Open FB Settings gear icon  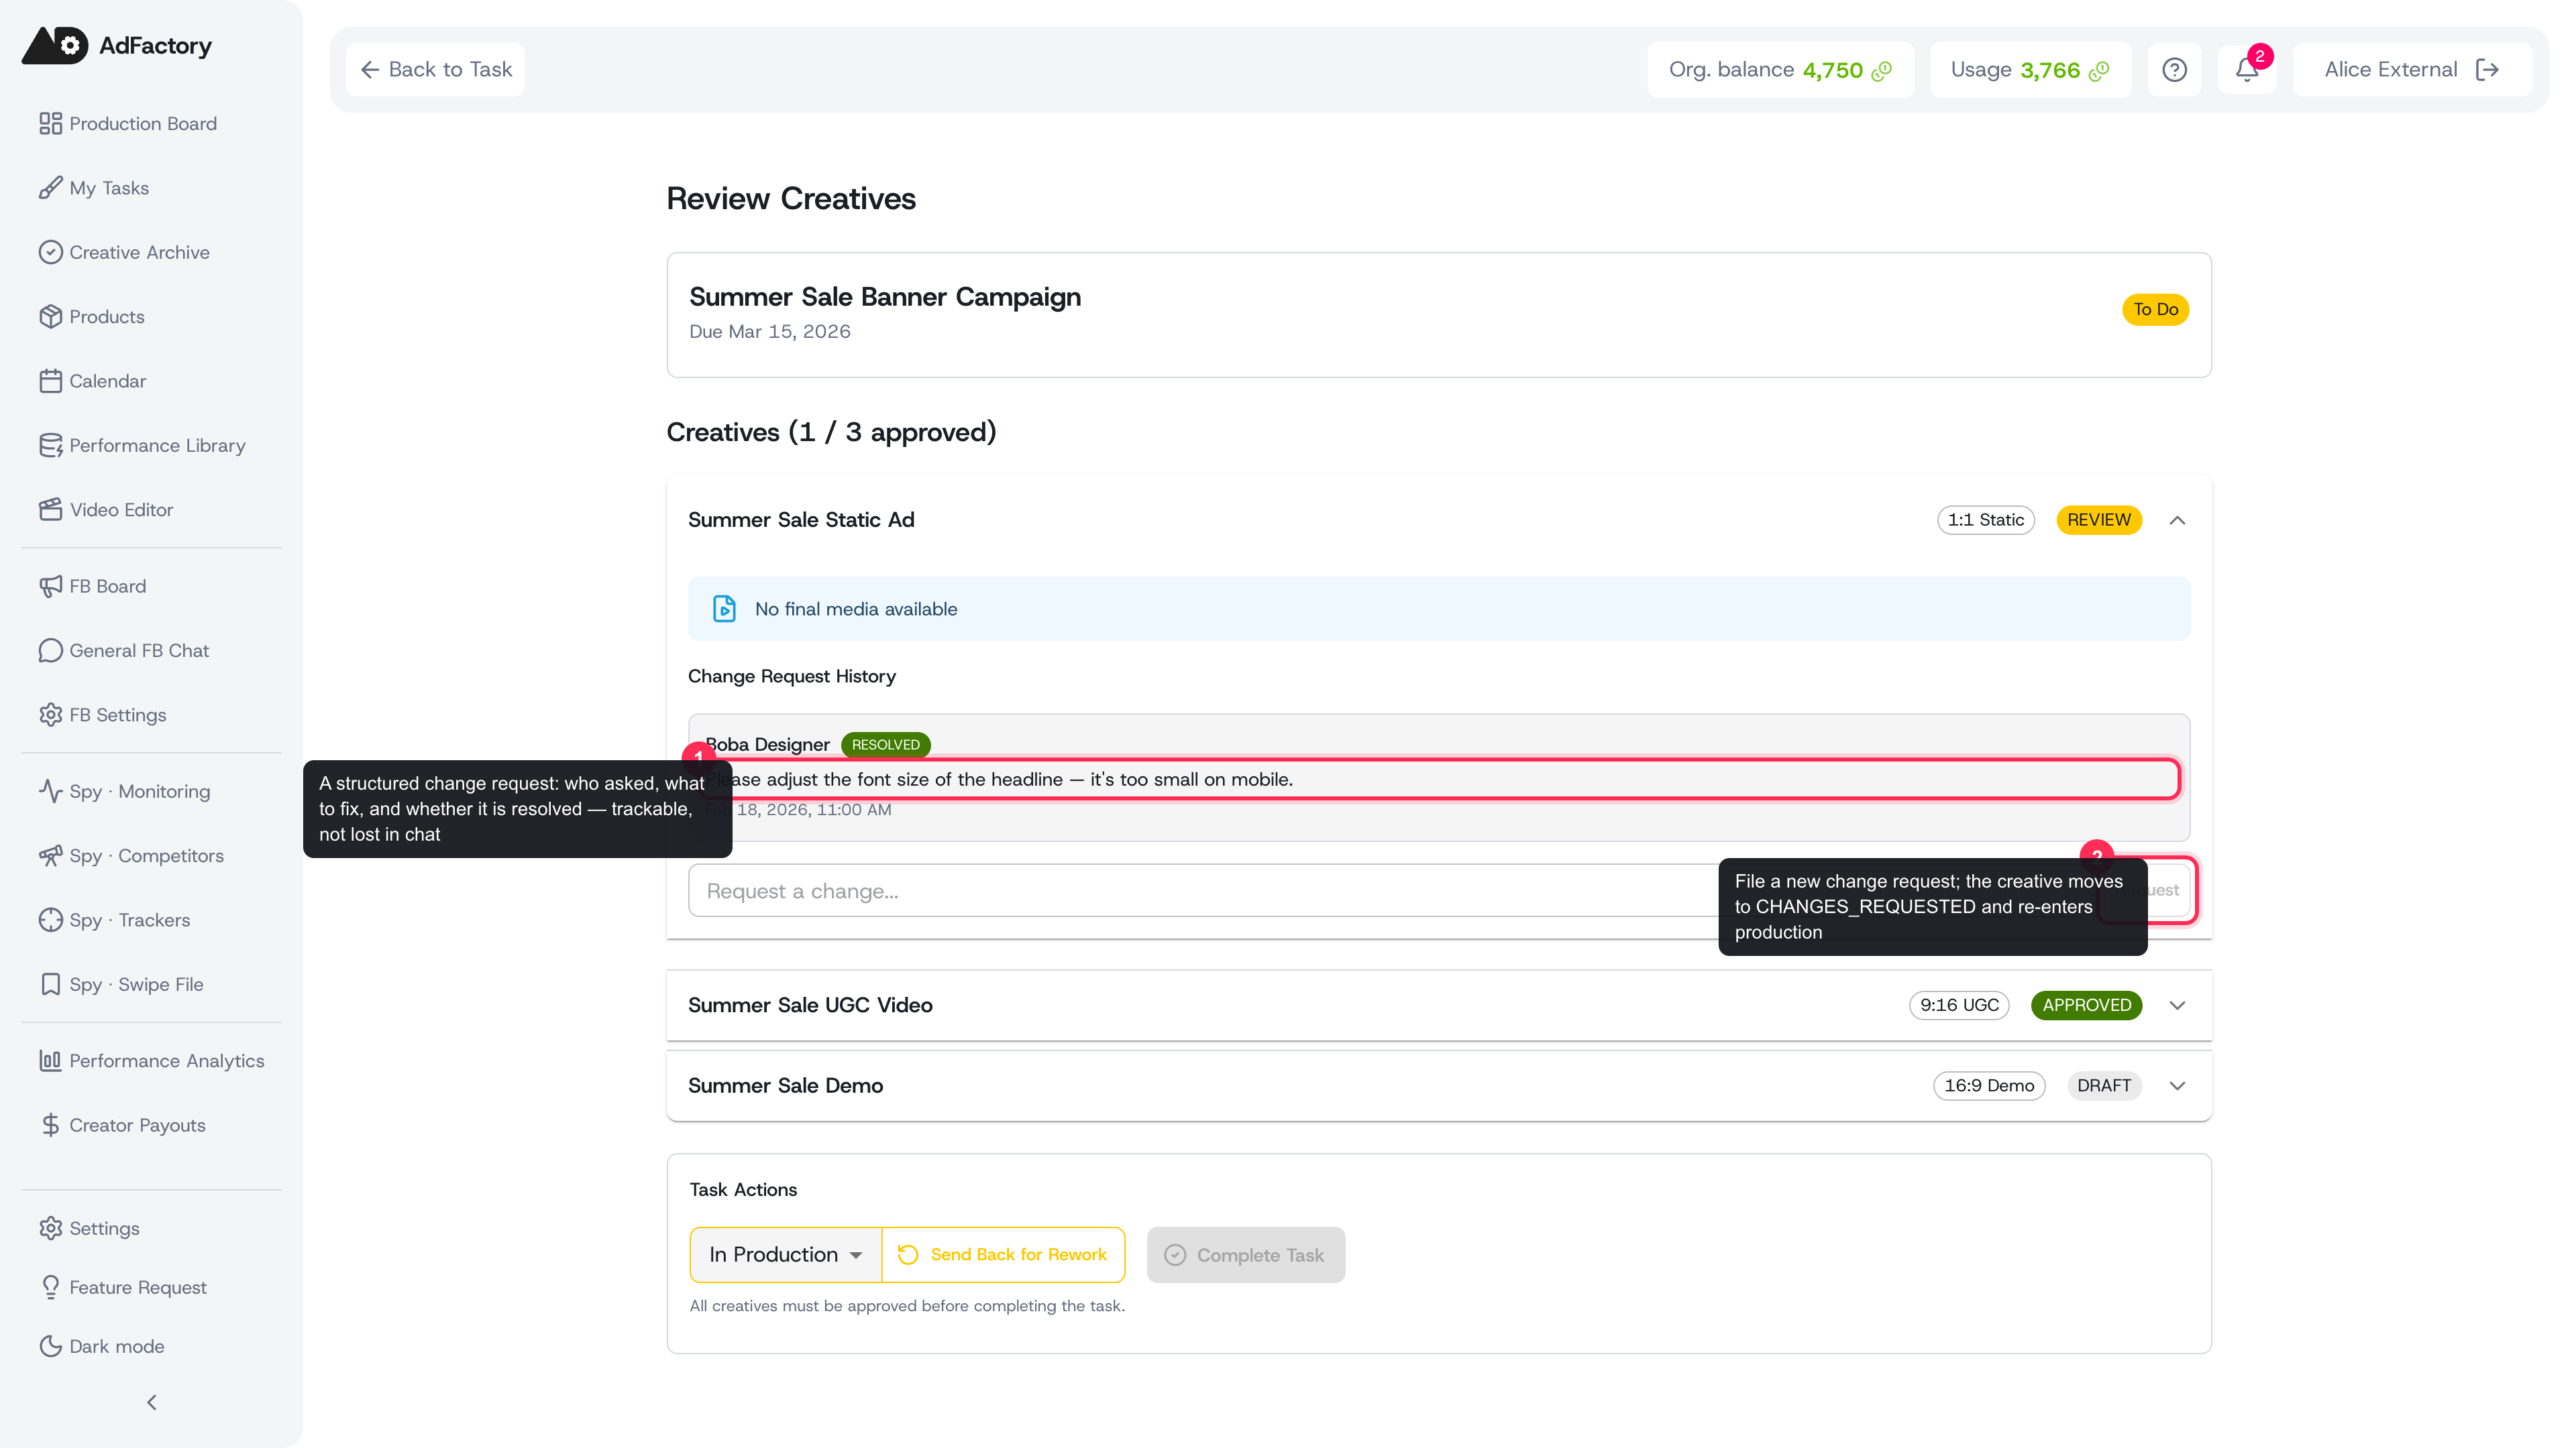click(x=50, y=715)
